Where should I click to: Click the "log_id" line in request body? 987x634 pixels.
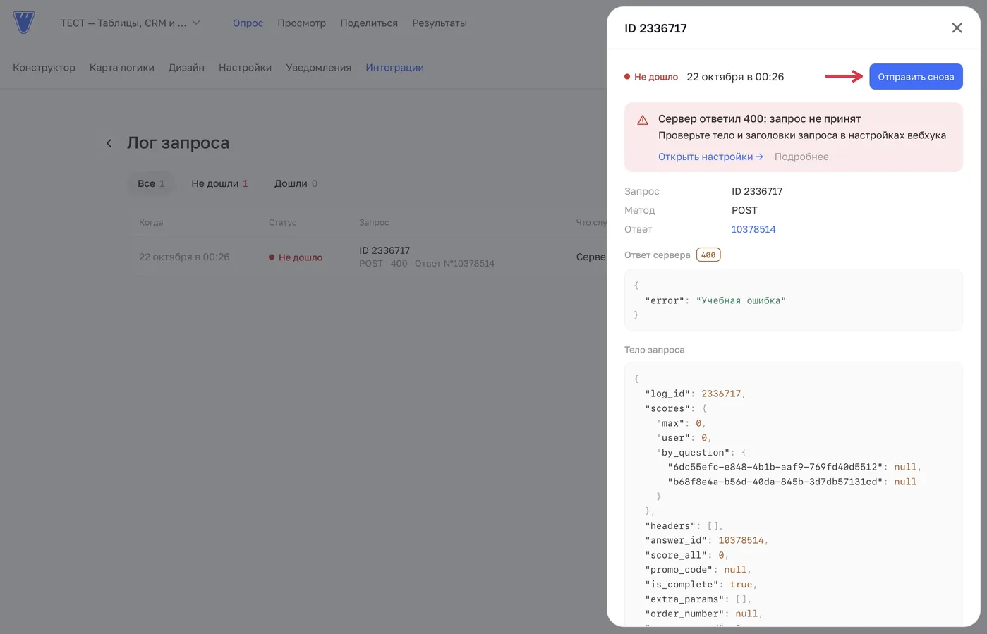coord(695,394)
